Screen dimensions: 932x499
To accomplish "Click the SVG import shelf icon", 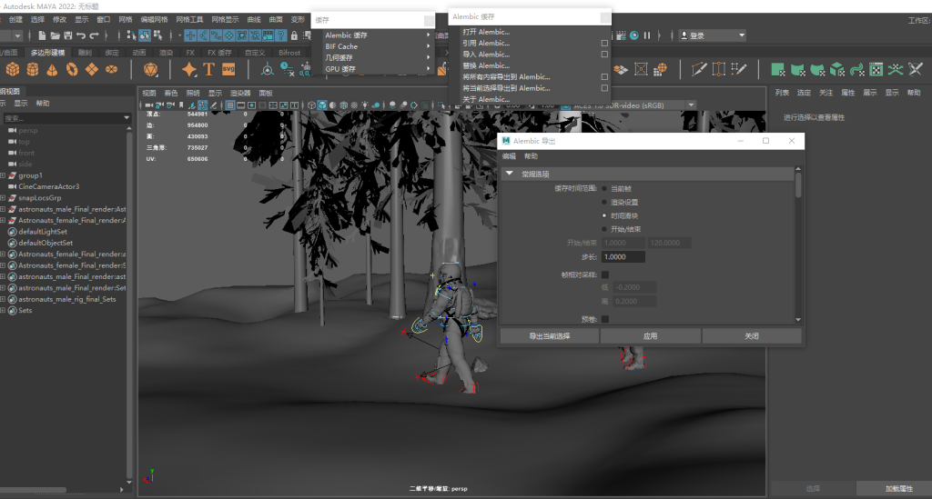I will point(228,69).
